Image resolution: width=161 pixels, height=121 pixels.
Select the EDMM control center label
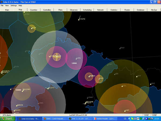[18, 90]
